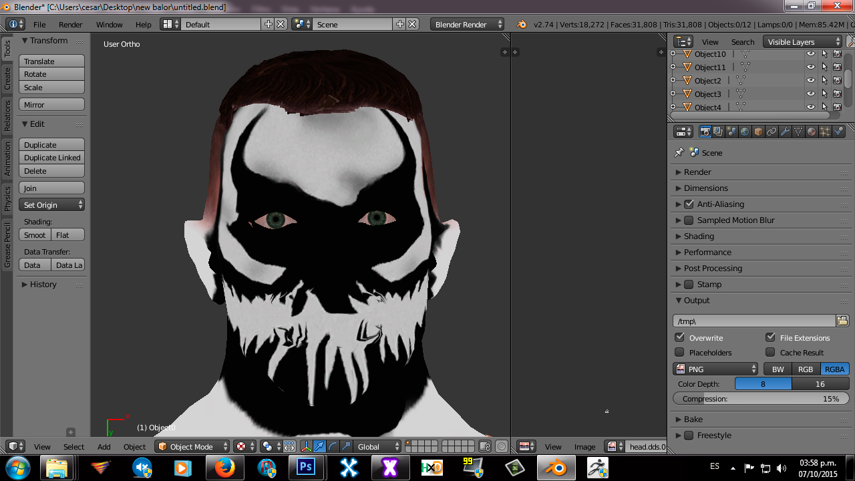Enable the Cache Result checkbox

click(770, 352)
